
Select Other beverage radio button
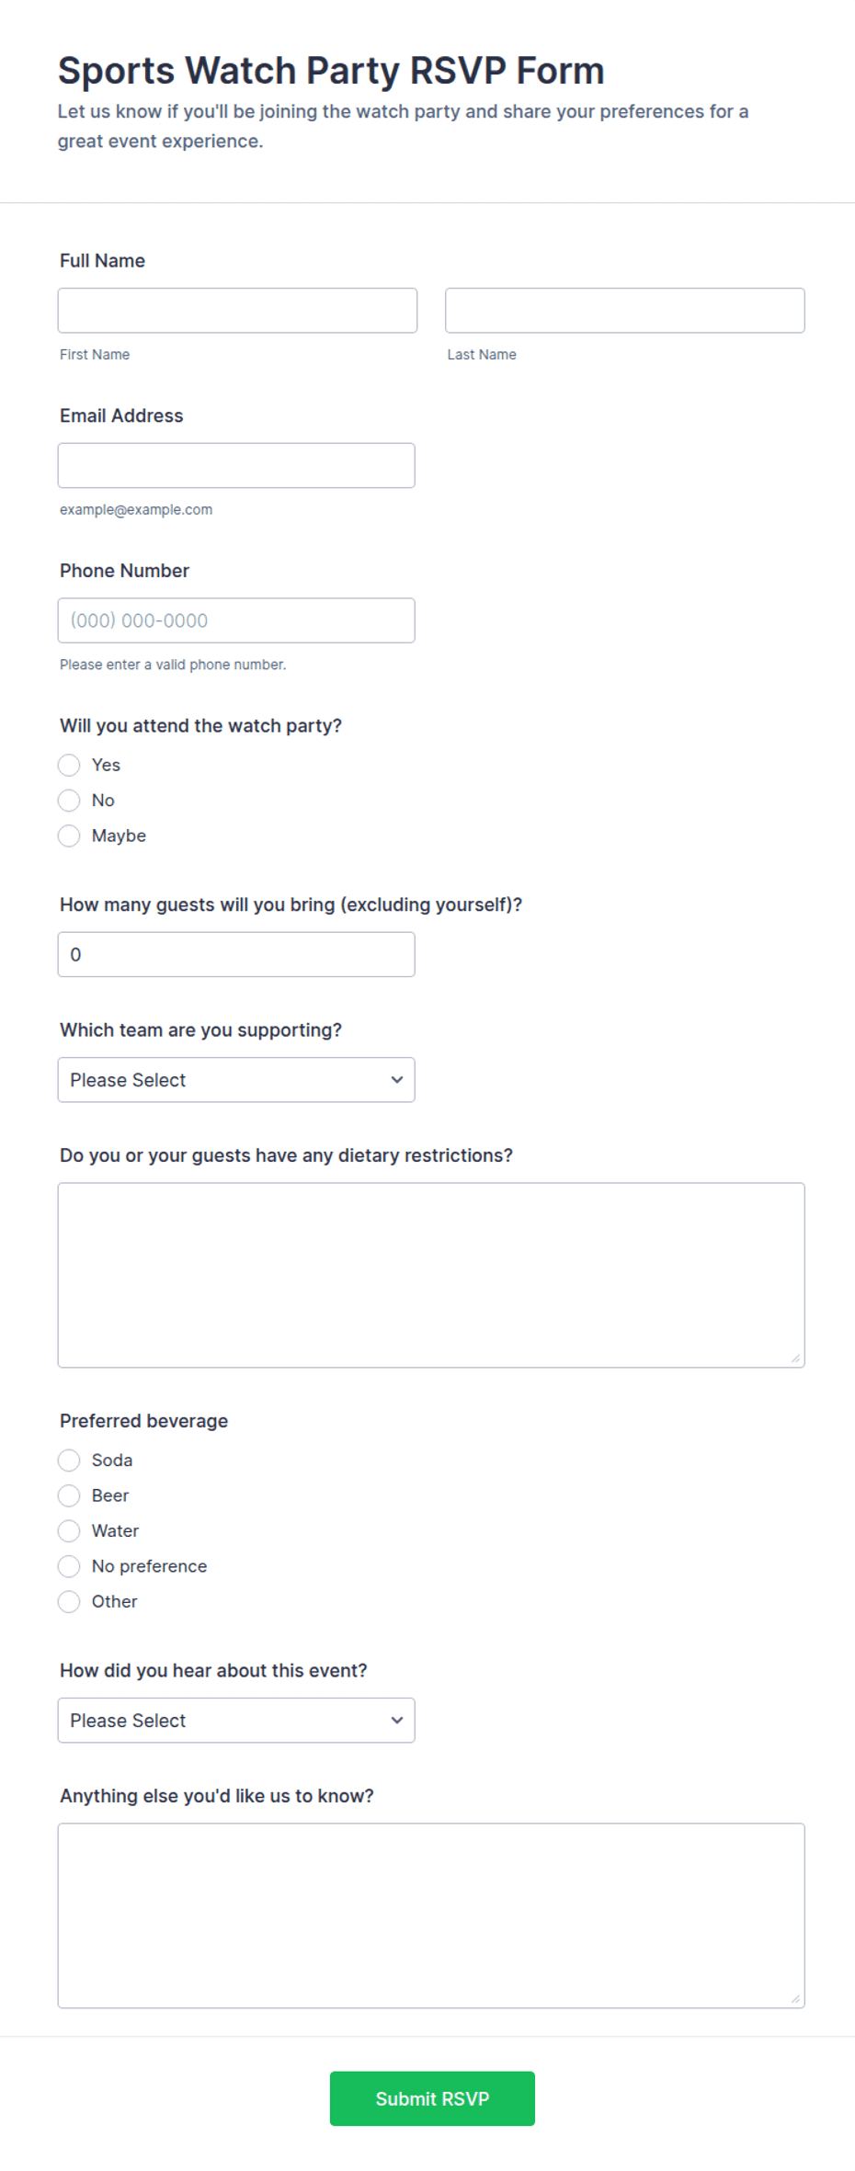click(x=69, y=1602)
